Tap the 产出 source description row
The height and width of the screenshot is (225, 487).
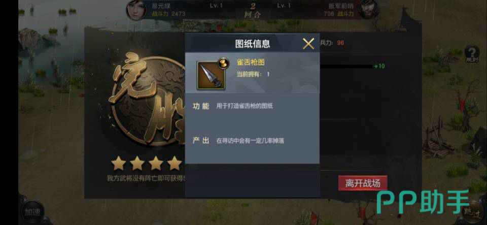pos(252,141)
